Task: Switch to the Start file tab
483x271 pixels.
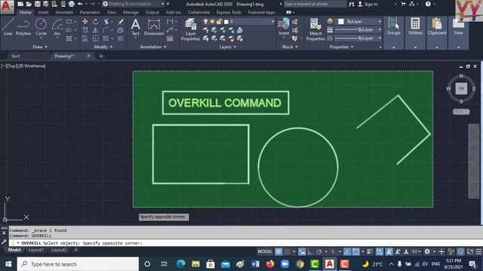Action: click(x=15, y=56)
